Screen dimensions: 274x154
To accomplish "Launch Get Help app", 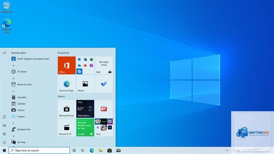I will coord(18,142).
